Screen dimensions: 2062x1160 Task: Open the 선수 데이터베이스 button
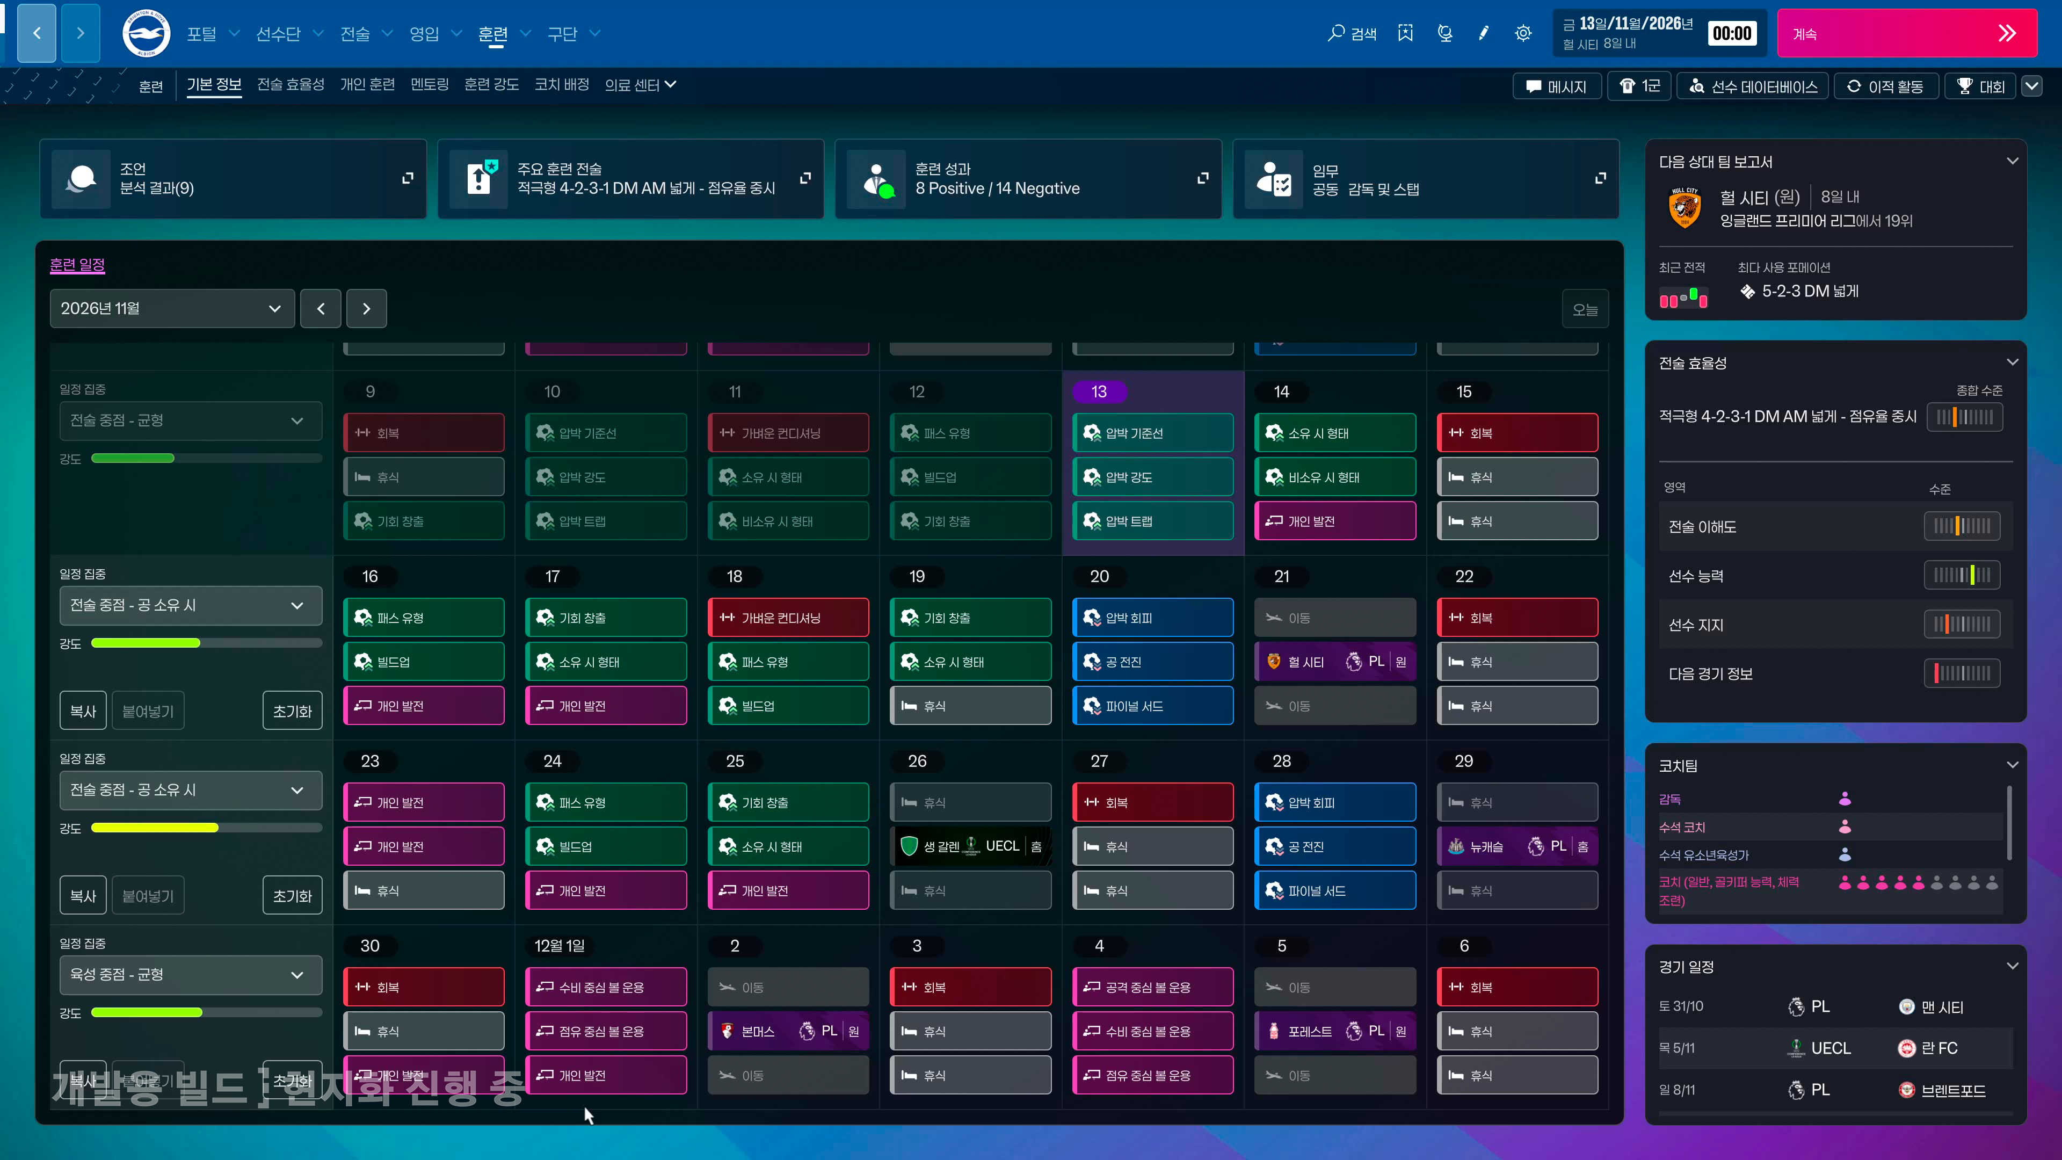tap(1753, 86)
